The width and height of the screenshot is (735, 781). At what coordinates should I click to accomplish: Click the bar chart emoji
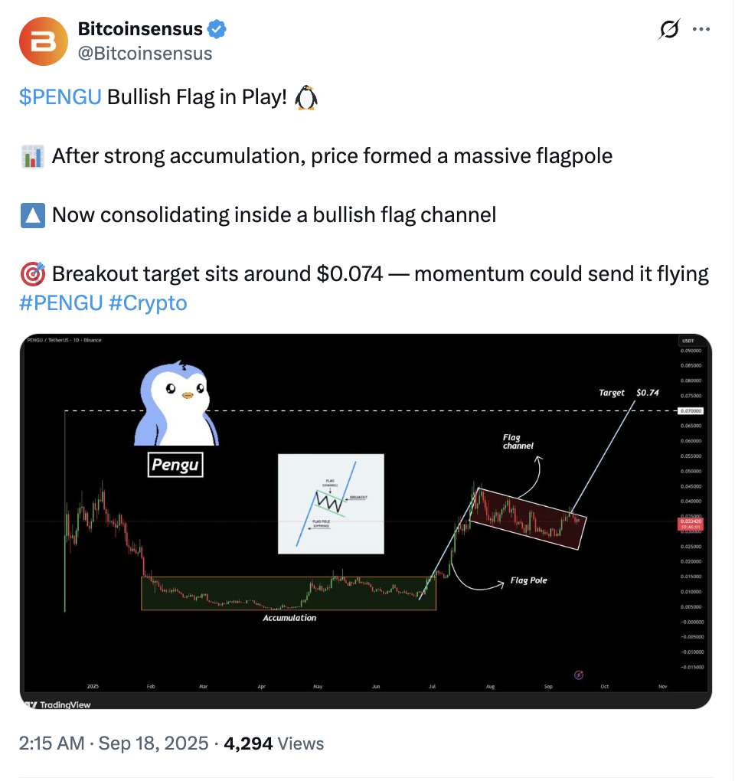[x=33, y=156]
